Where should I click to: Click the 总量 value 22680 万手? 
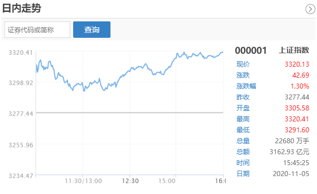292,141
